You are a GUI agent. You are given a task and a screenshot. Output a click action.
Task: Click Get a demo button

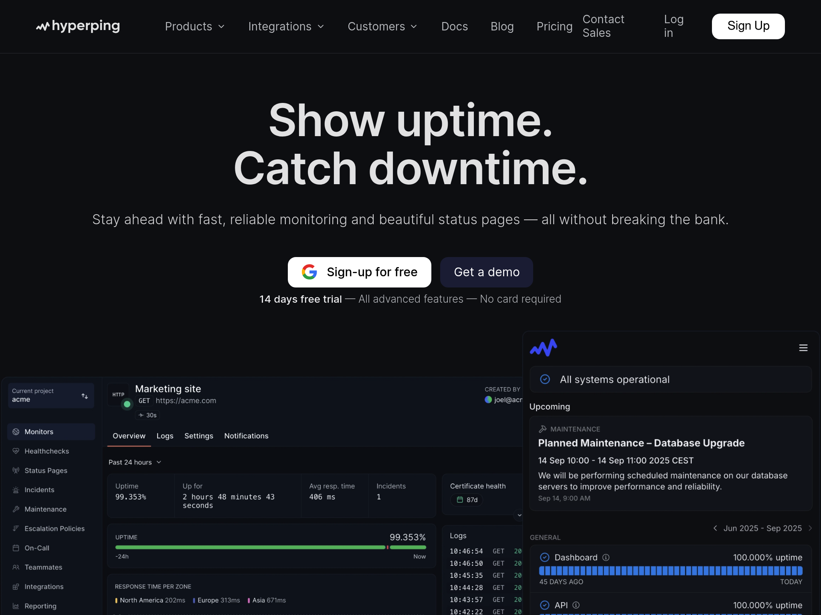click(x=486, y=272)
